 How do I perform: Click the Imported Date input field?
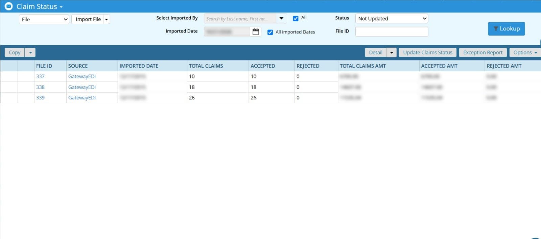pyautogui.click(x=227, y=32)
